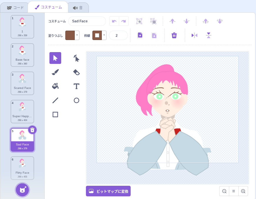Activate the Circle tool

pyautogui.click(x=77, y=100)
